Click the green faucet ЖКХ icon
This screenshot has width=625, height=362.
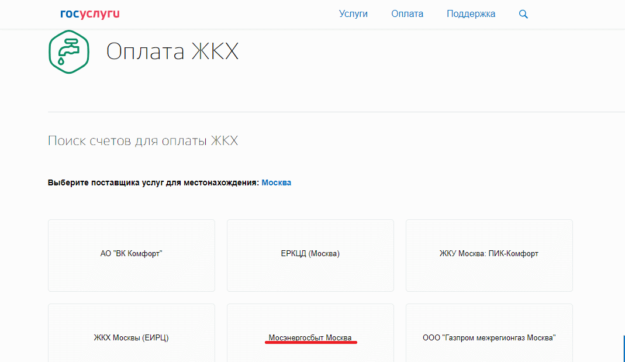coord(68,51)
